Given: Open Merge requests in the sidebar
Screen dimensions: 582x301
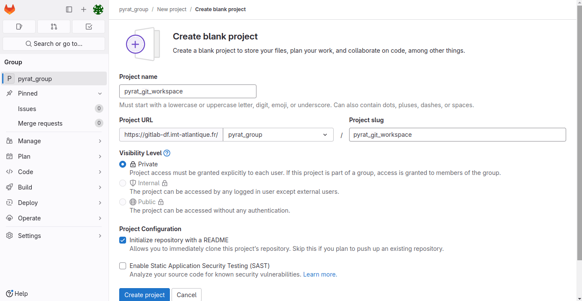Looking at the screenshot, I should [40, 123].
